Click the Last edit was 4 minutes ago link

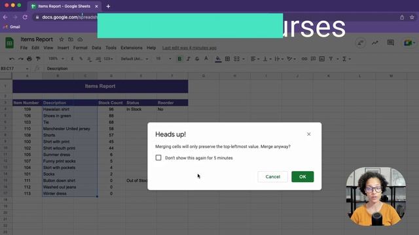click(x=189, y=48)
